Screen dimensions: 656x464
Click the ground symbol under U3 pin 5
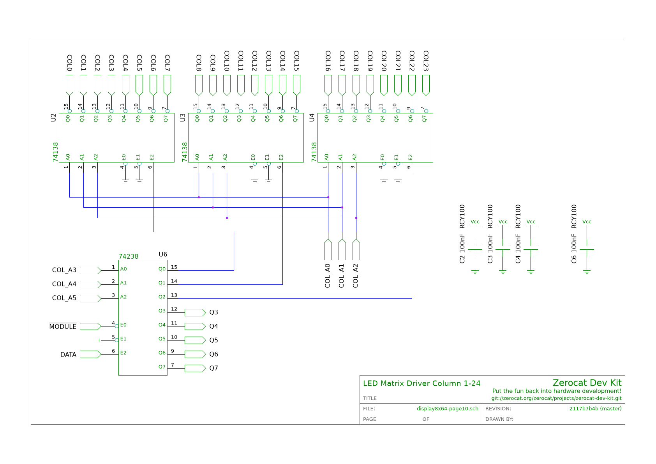coord(269,181)
